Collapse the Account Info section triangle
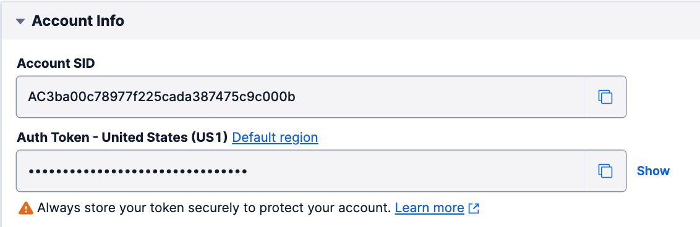Viewport: 700px width, 227px height. click(20, 21)
